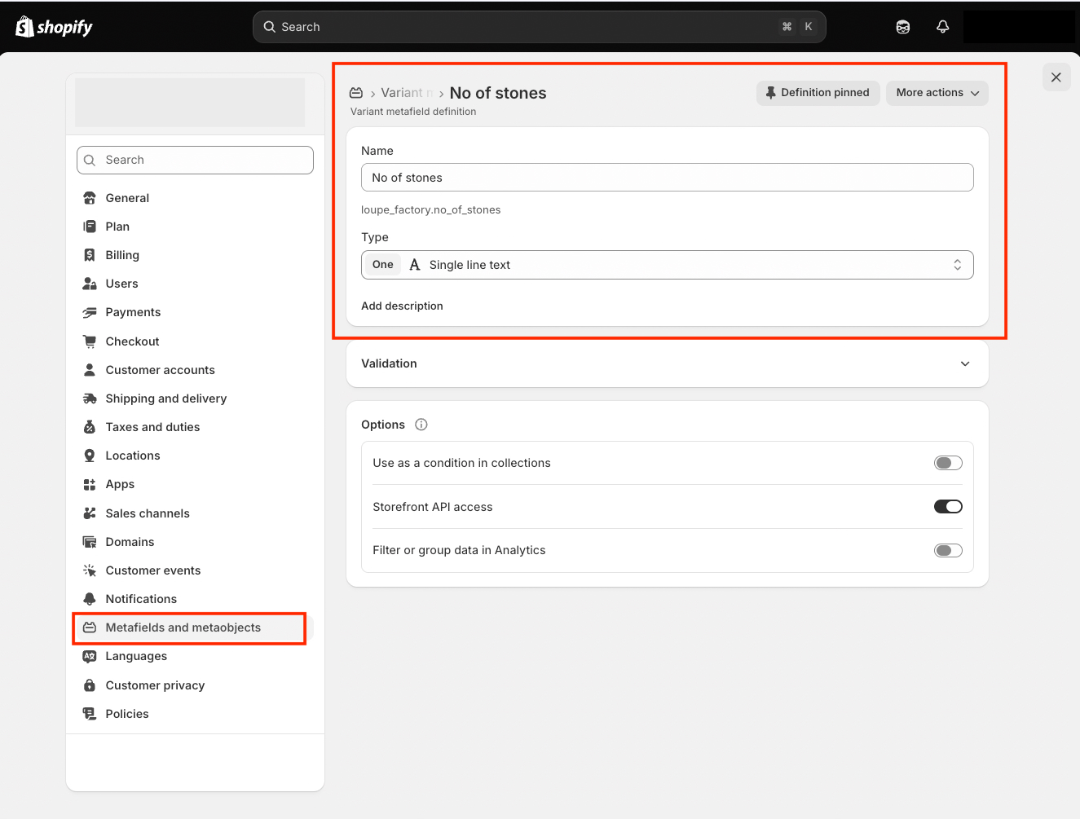Click the Sales channels icon
The image size is (1080, 819).
coord(90,513)
